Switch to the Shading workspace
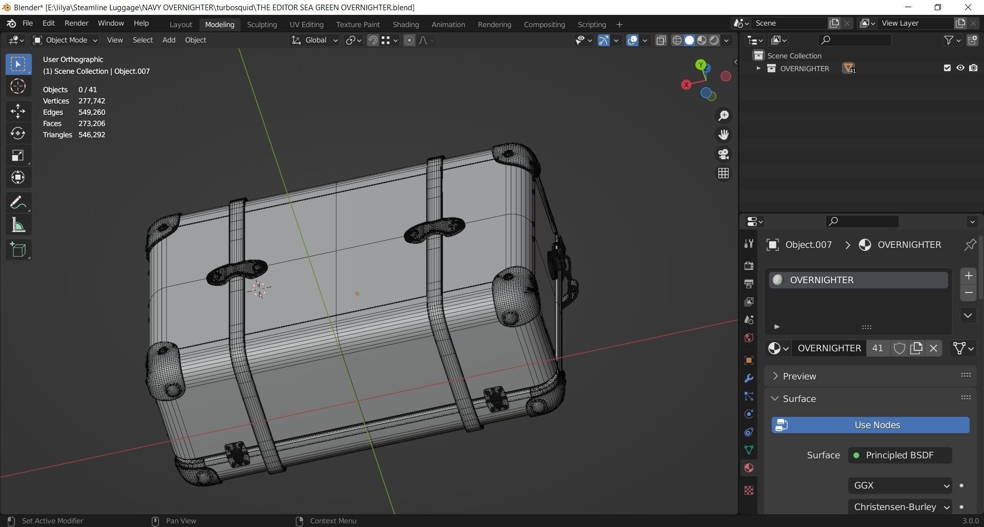The image size is (984, 527). tap(406, 25)
